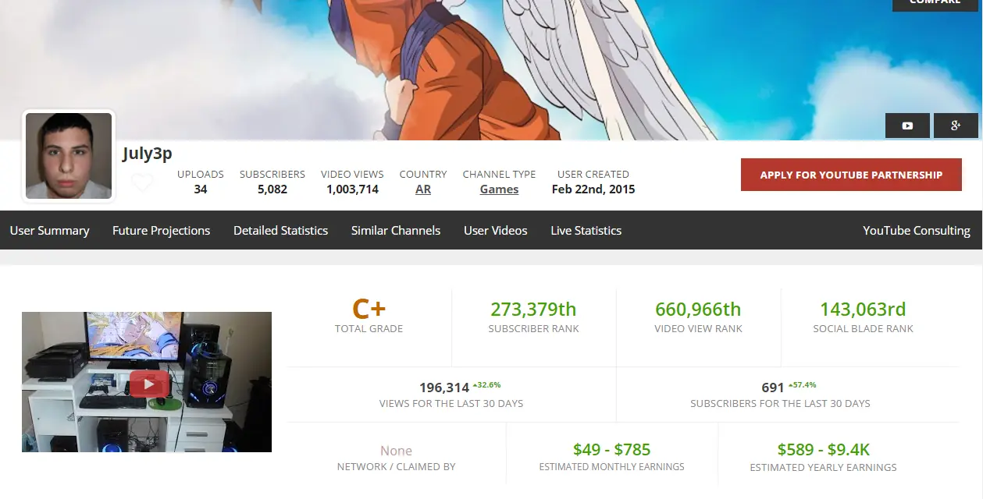983x499 pixels.
Task: View Similar Channels tab
Action: pyautogui.click(x=396, y=230)
